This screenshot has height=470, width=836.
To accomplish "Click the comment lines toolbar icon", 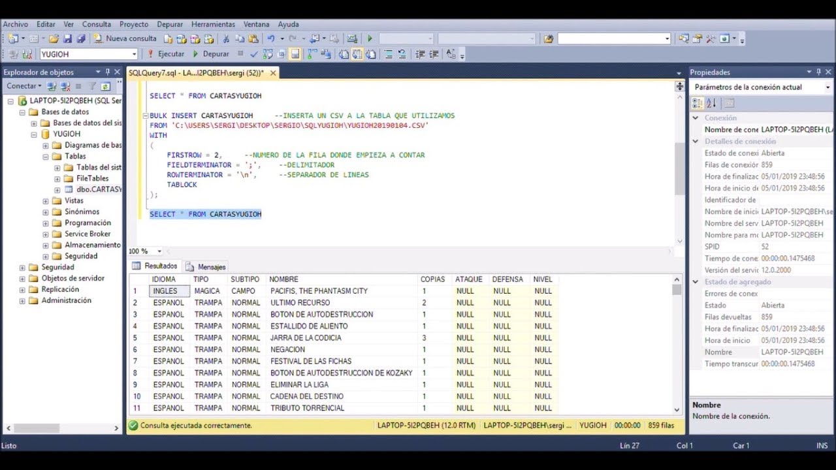I will 387,54.
